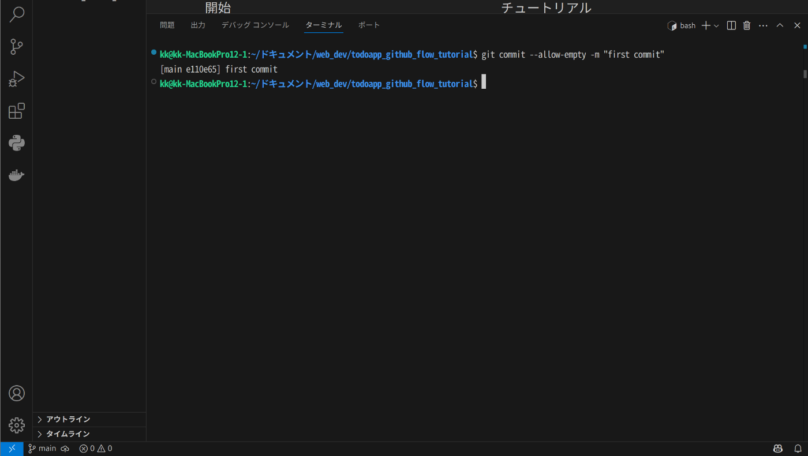Viewport: 808px width, 456px height.
Task: Open the Python extension view
Action: [17, 143]
